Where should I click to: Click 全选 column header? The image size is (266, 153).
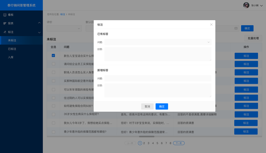pos(53,47)
